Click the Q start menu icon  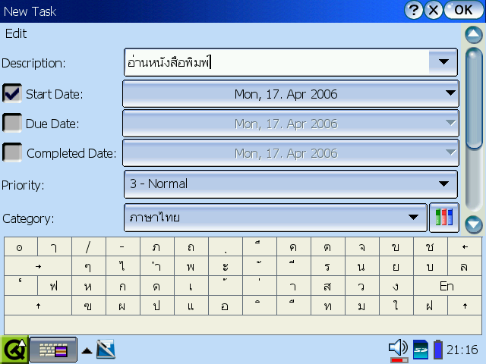click(14, 350)
